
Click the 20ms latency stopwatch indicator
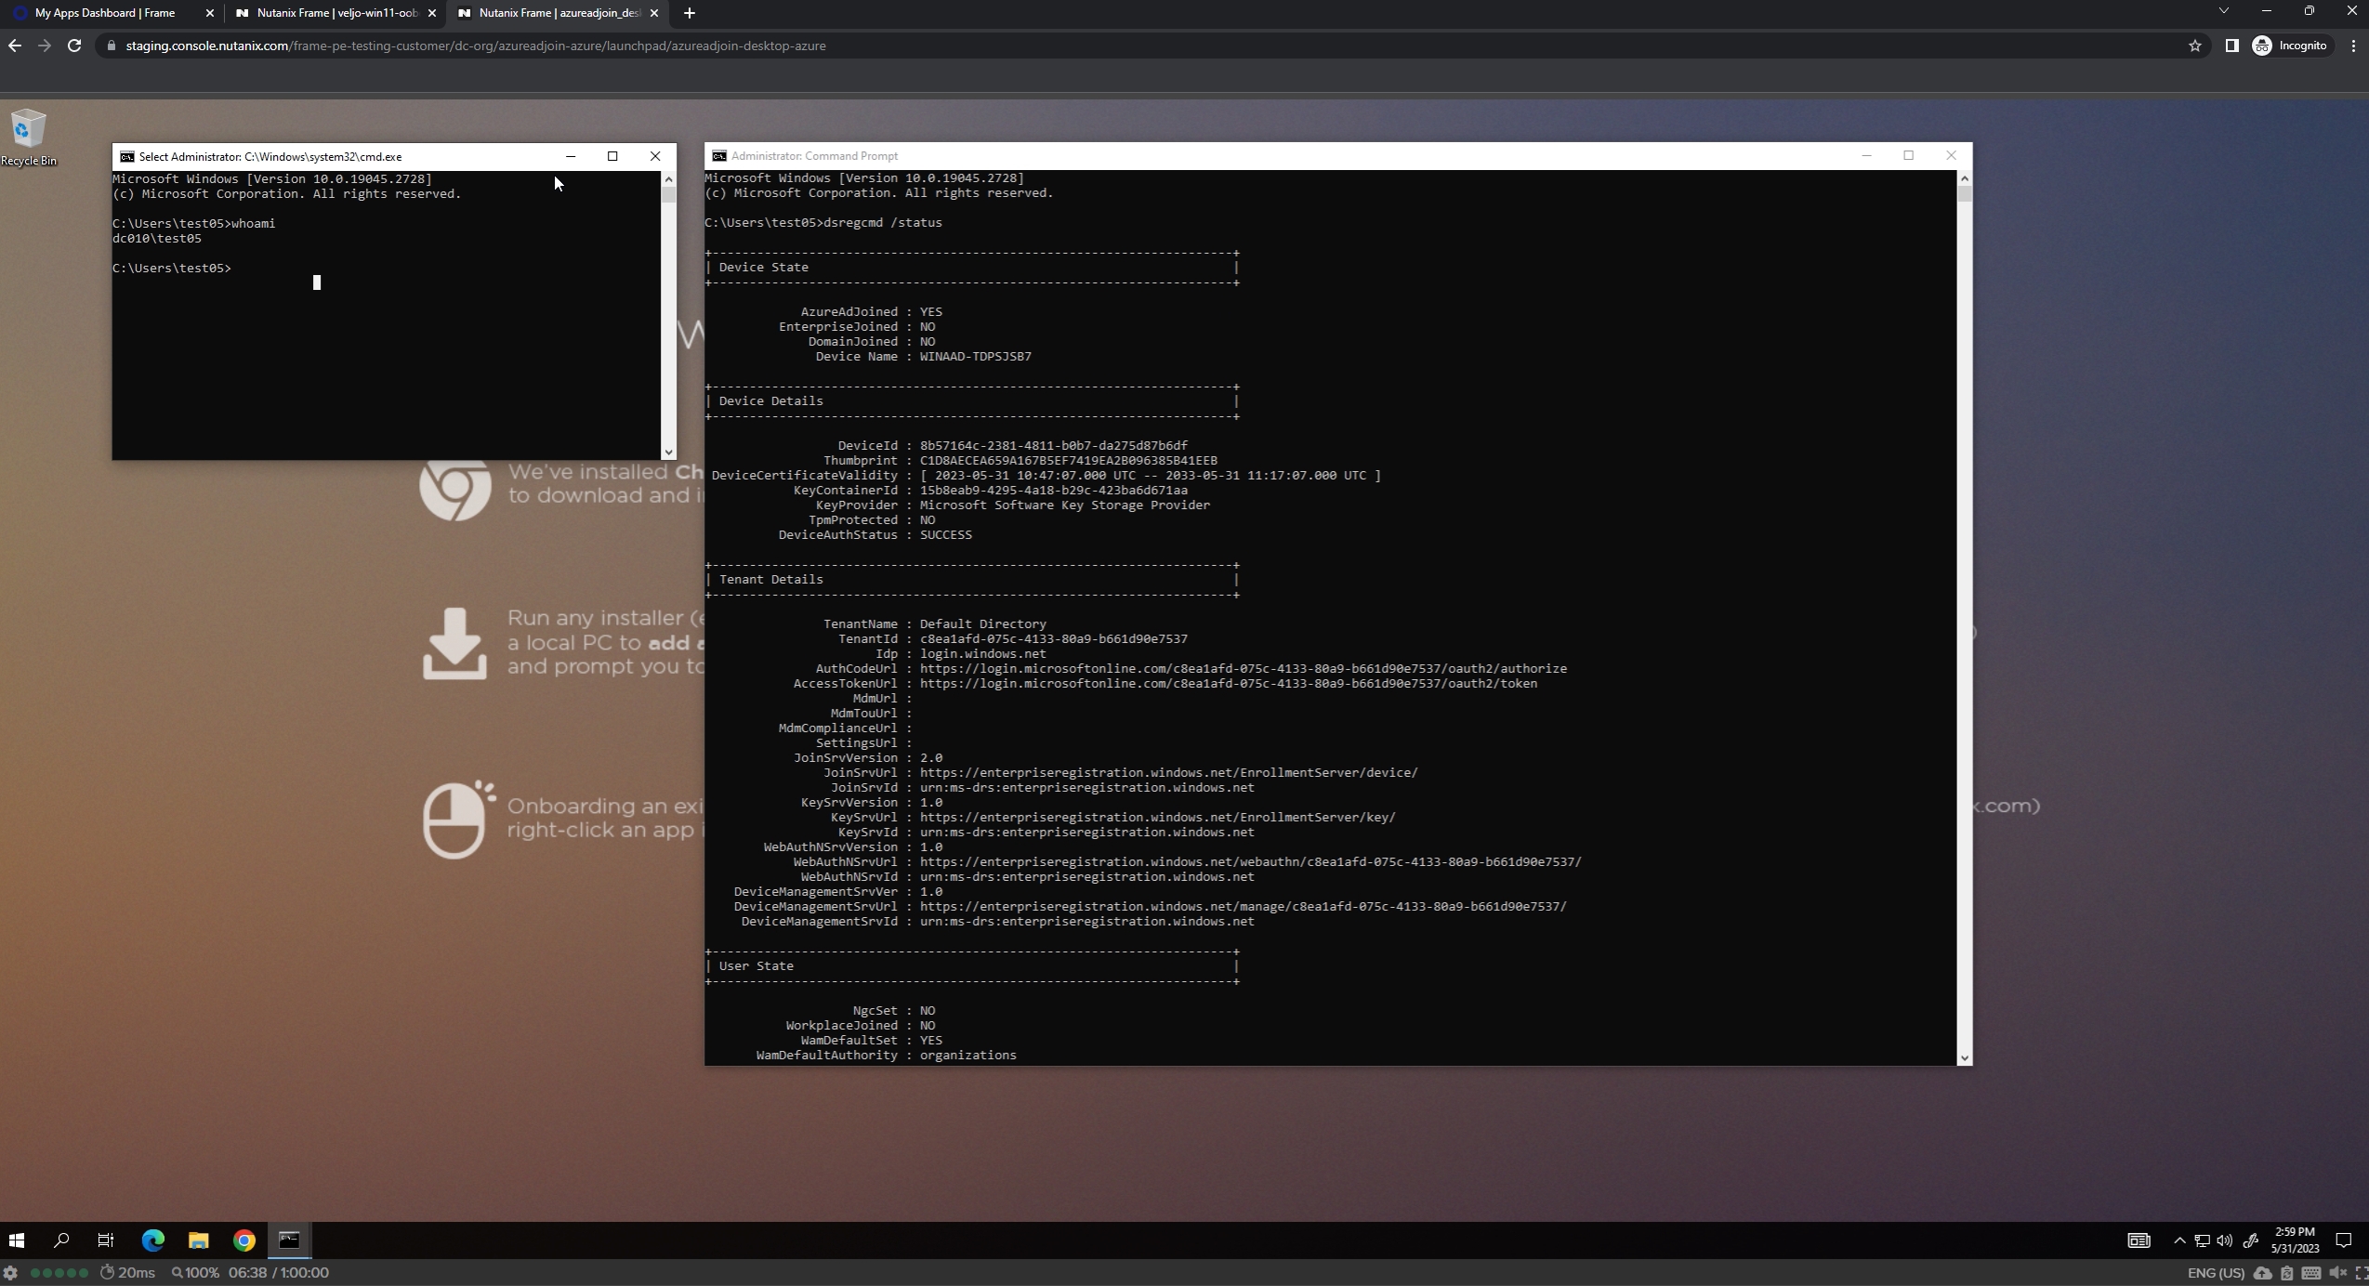[x=127, y=1273]
